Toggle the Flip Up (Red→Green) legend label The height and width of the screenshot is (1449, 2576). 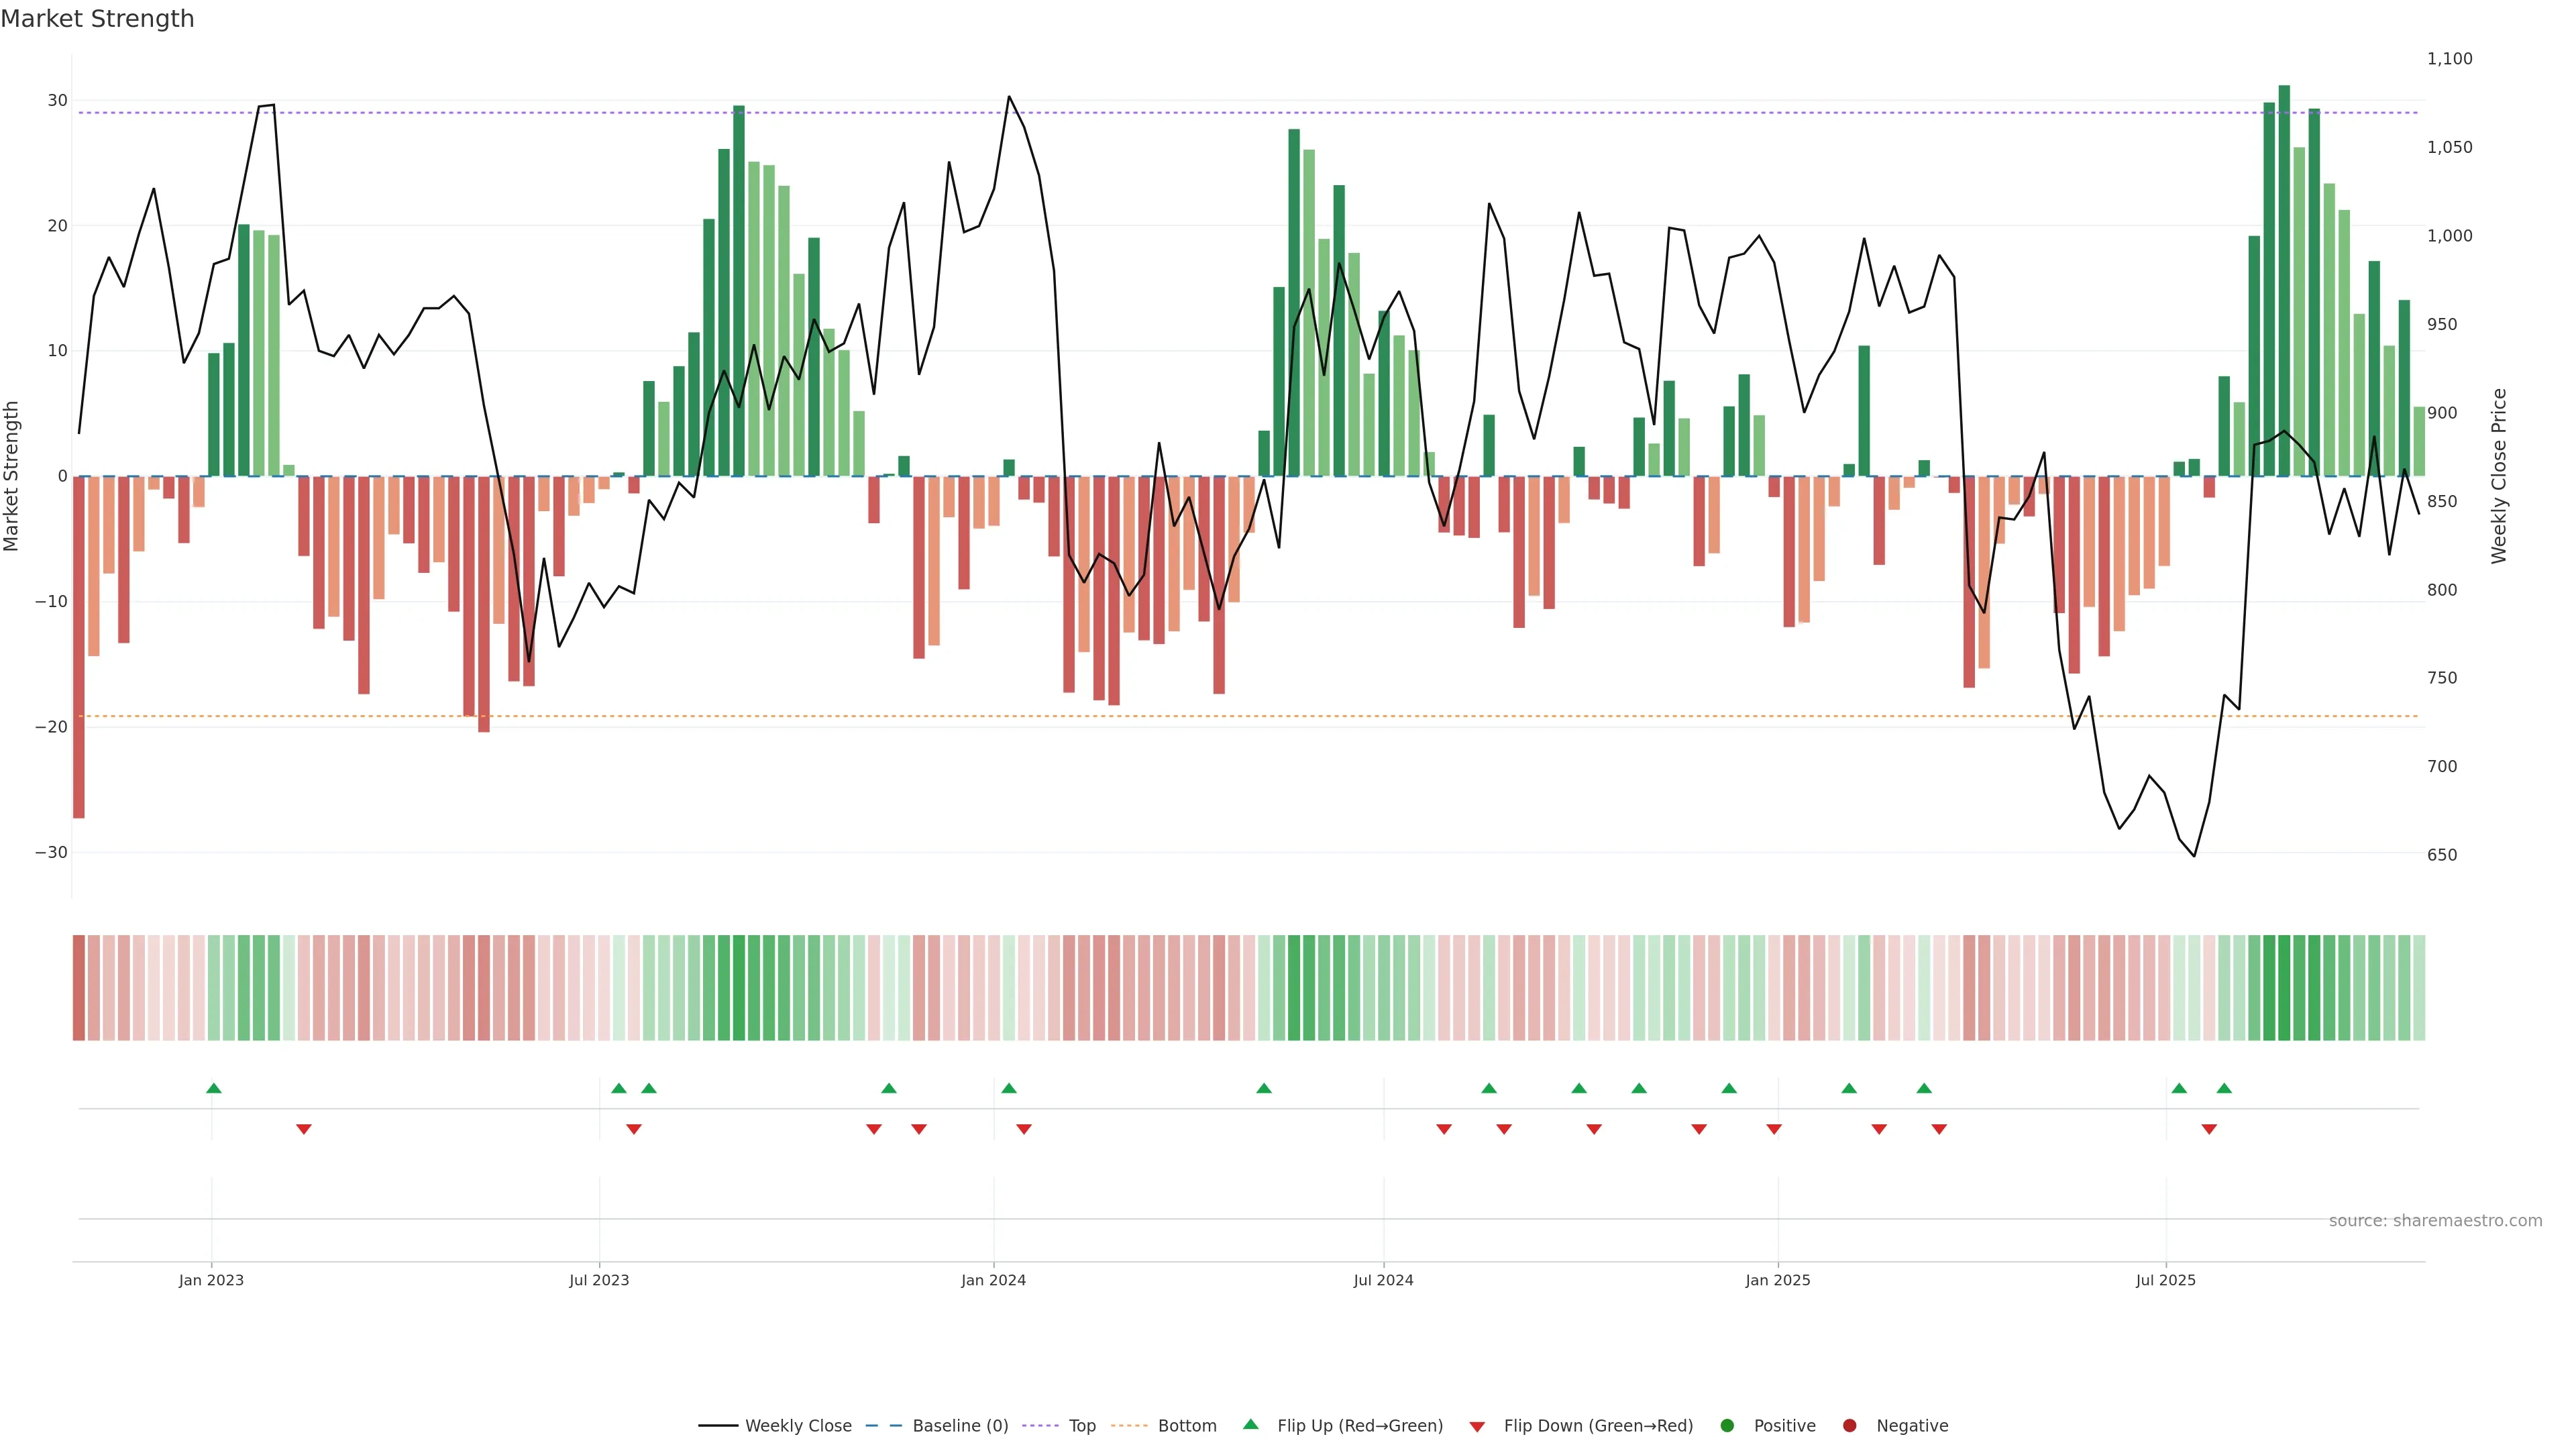[1360, 1426]
